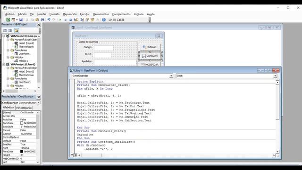
Task: Collapse Formularios folder under first VBAProject
Action: click(x=8, y=50)
